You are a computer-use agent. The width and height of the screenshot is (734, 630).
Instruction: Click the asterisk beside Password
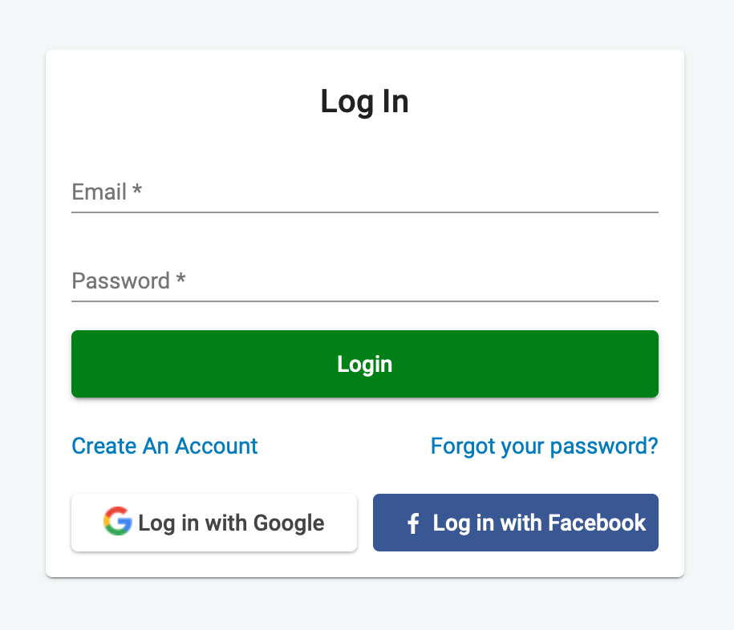[x=180, y=280]
